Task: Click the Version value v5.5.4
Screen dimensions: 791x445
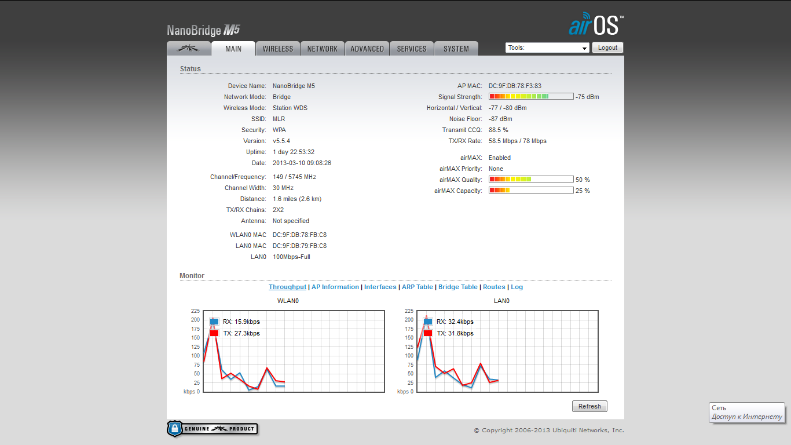Action: [x=281, y=141]
